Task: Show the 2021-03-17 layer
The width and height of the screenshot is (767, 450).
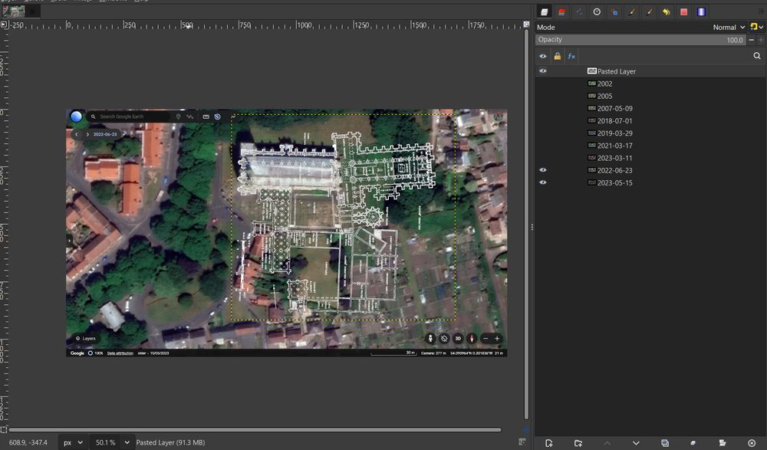Action: 543,145
